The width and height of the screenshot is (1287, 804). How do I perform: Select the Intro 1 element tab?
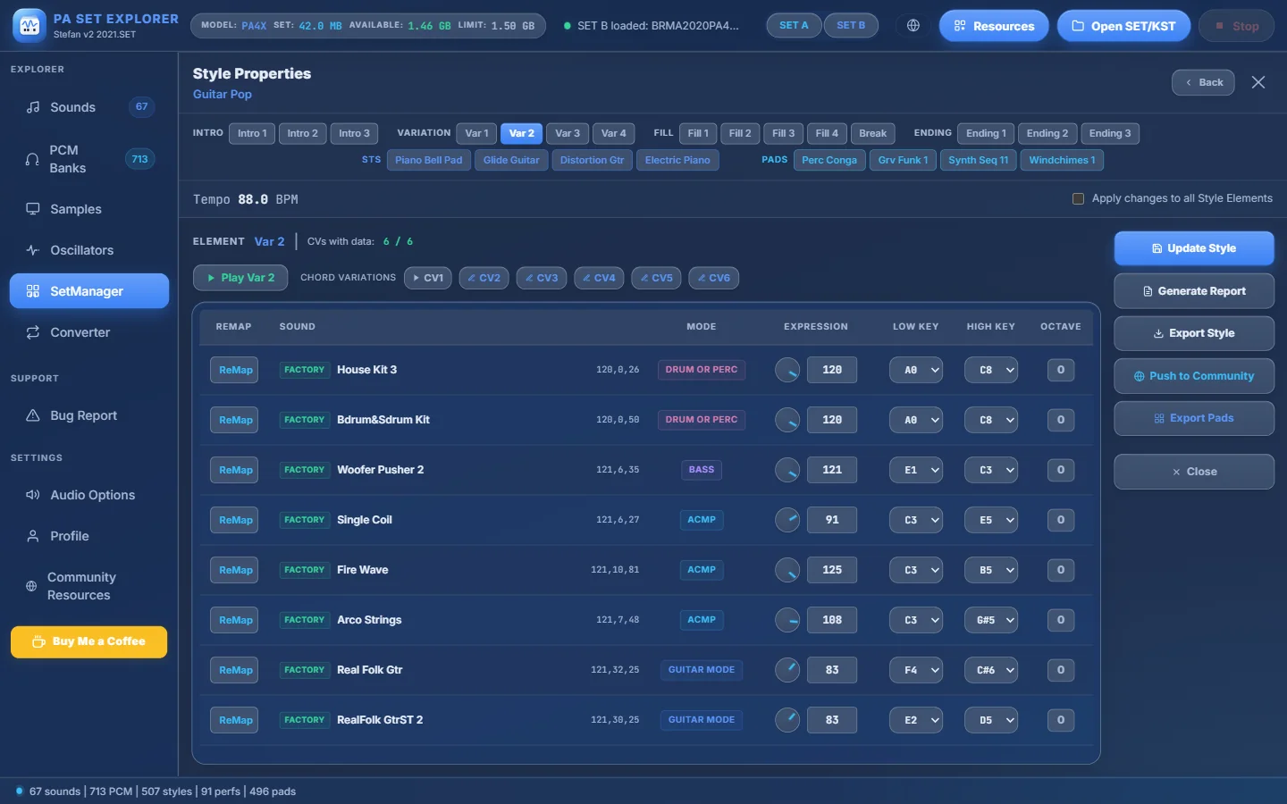tap(252, 133)
